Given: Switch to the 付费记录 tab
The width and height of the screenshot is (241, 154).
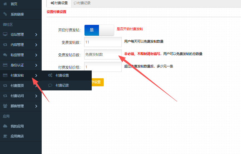Looking at the screenshot, I should click(x=82, y=3).
